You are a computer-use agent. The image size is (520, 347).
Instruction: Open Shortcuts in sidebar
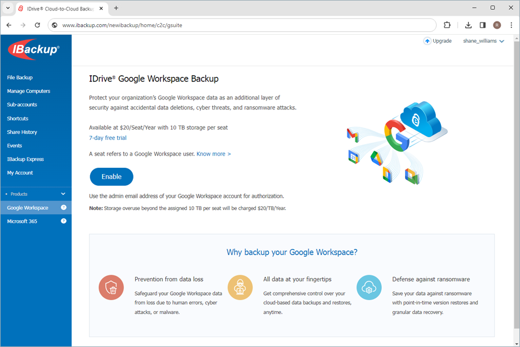[17, 118]
